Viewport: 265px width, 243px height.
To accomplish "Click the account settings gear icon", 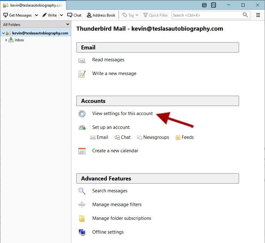I will pos(82,114).
